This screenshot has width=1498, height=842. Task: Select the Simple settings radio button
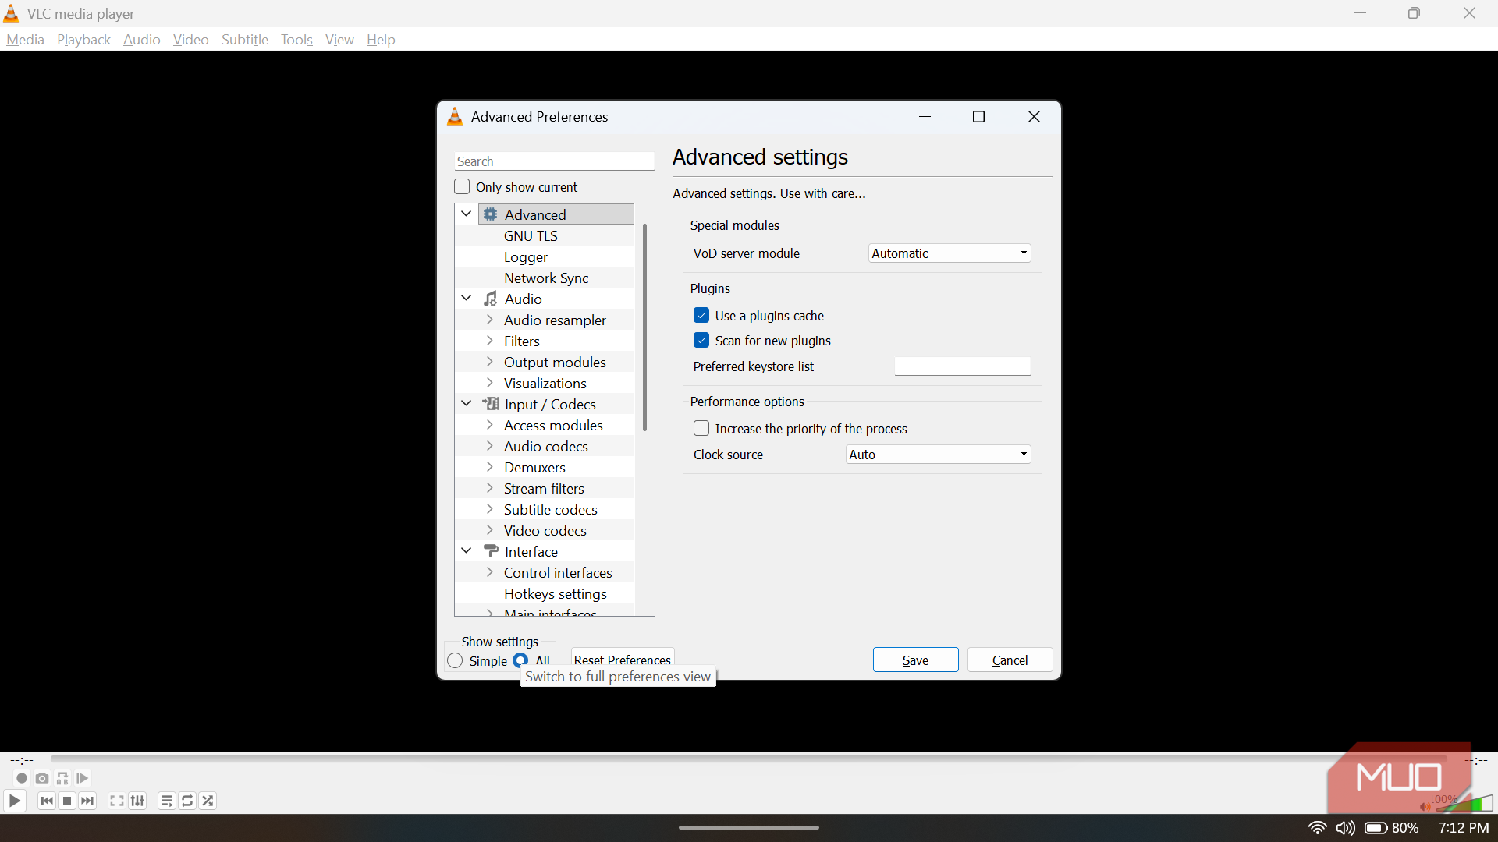(x=455, y=661)
